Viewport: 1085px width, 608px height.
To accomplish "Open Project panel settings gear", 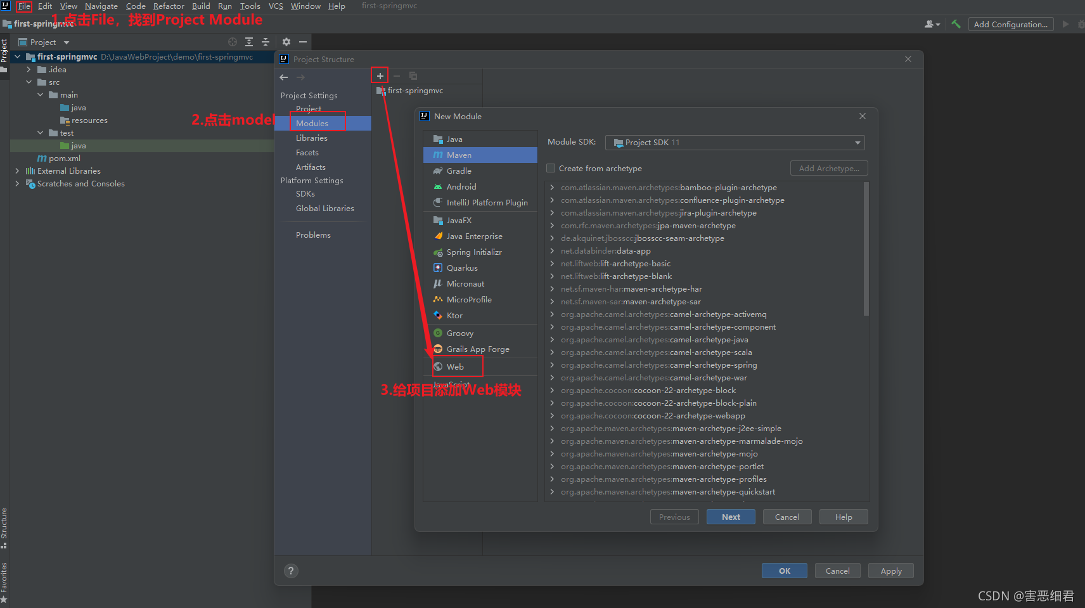I will pyautogui.click(x=286, y=42).
